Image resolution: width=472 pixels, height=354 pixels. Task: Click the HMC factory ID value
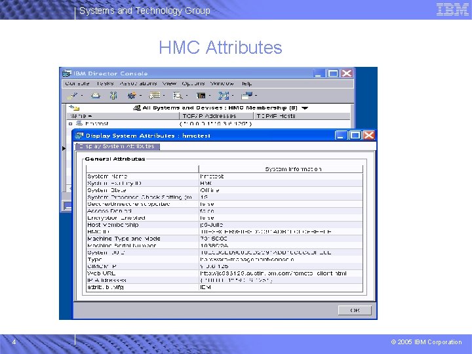pos(206,184)
